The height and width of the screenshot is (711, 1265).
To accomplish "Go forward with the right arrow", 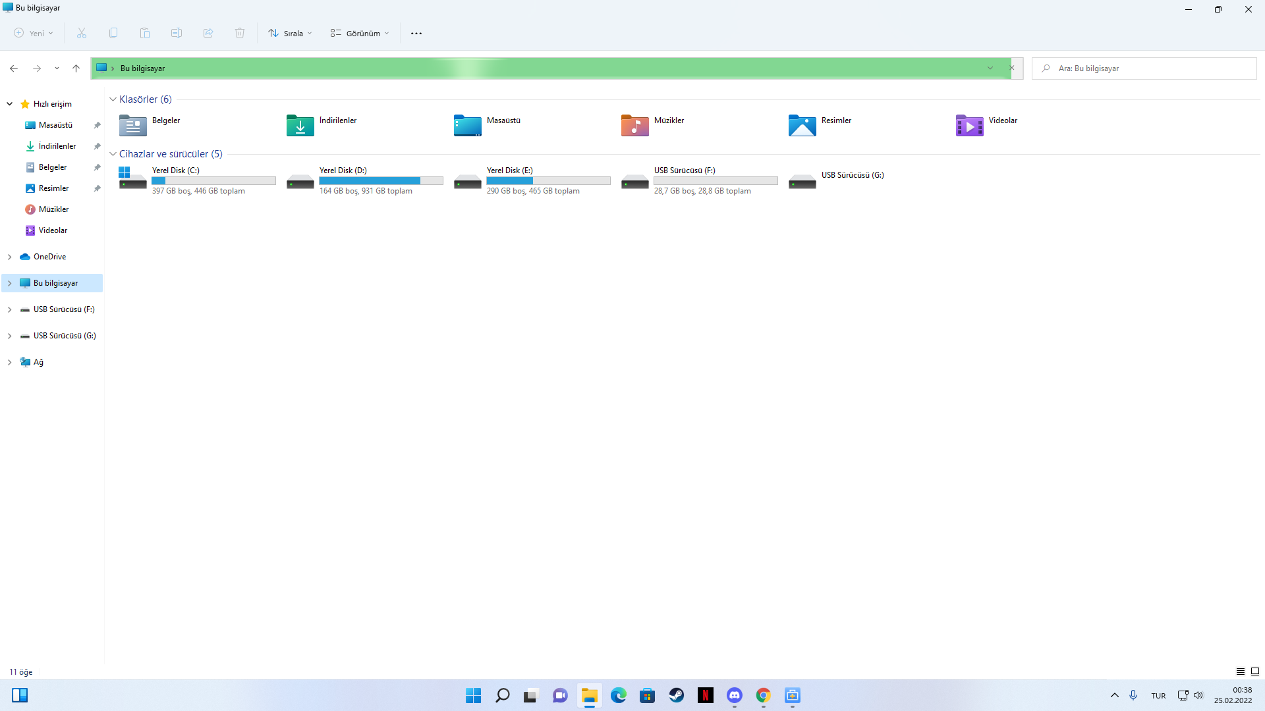I will 37,68.
